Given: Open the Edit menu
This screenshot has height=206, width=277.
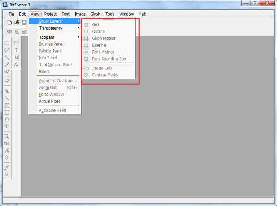Looking at the screenshot, I should 23,14.
